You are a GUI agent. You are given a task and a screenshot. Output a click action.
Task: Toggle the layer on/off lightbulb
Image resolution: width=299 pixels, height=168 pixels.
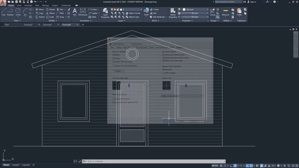(112, 9)
